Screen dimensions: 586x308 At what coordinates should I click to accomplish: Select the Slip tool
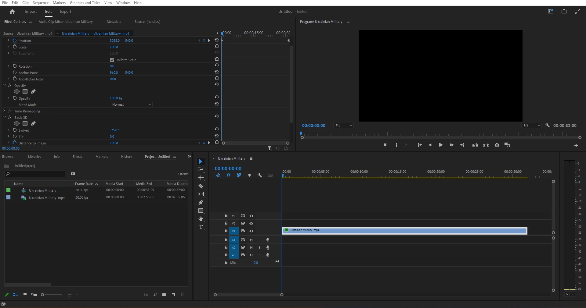tap(201, 194)
